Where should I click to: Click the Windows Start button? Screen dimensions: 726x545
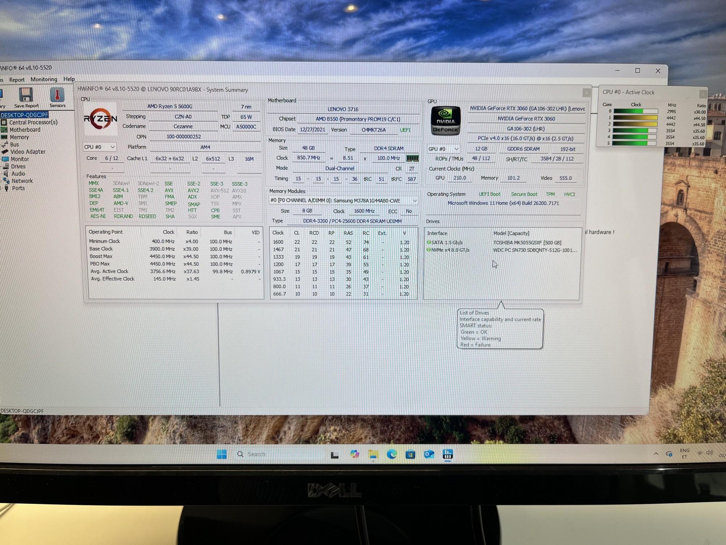(222, 454)
